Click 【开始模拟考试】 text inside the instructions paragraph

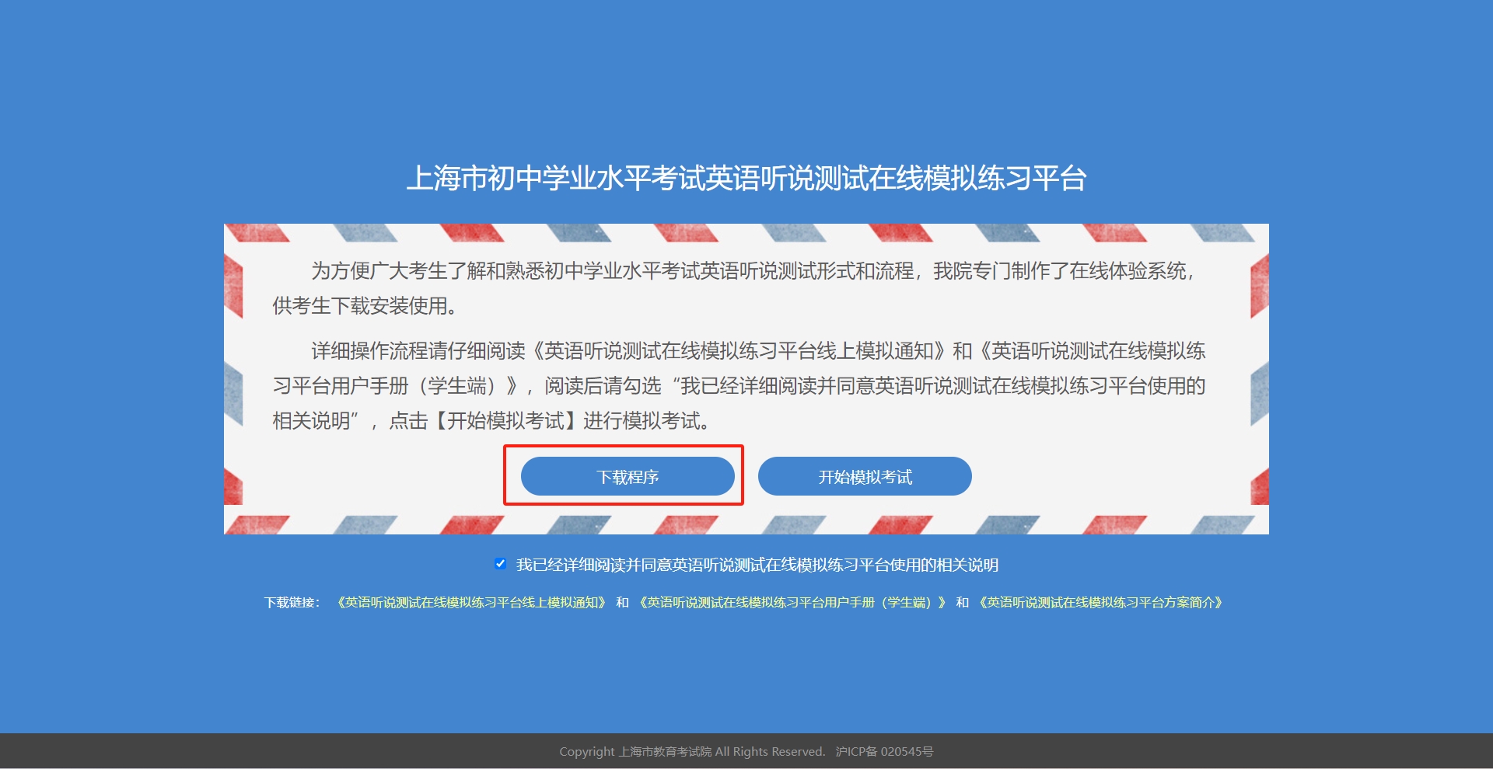tap(505, 421)
